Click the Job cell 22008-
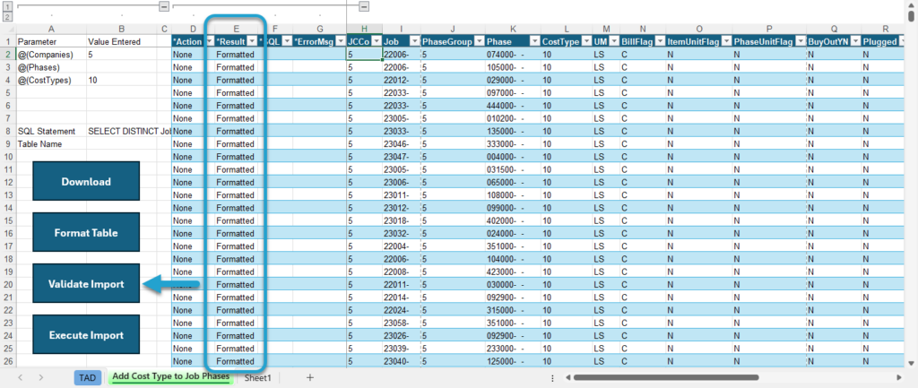 click(401, 272)
